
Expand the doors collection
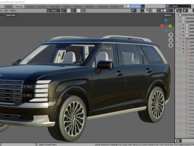point(183,35)
